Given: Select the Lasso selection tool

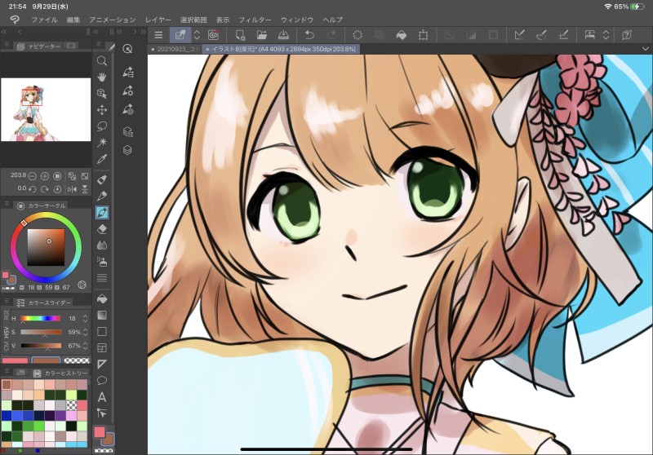Looking at the screenshot, I should [101, 126].
